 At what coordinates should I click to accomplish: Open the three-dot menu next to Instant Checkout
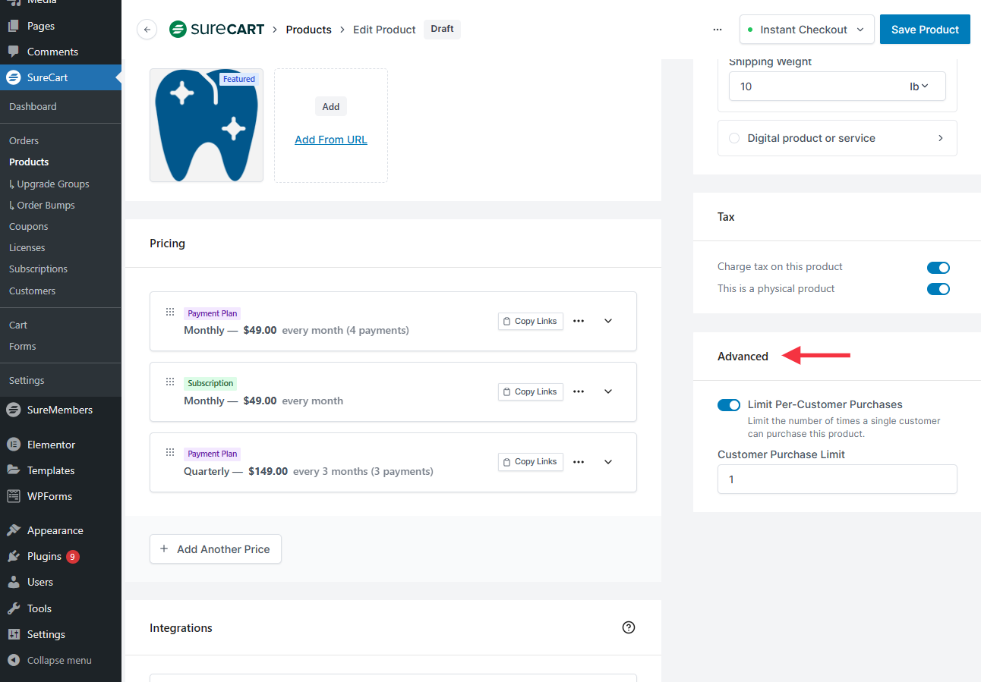[x=718, y=30]
